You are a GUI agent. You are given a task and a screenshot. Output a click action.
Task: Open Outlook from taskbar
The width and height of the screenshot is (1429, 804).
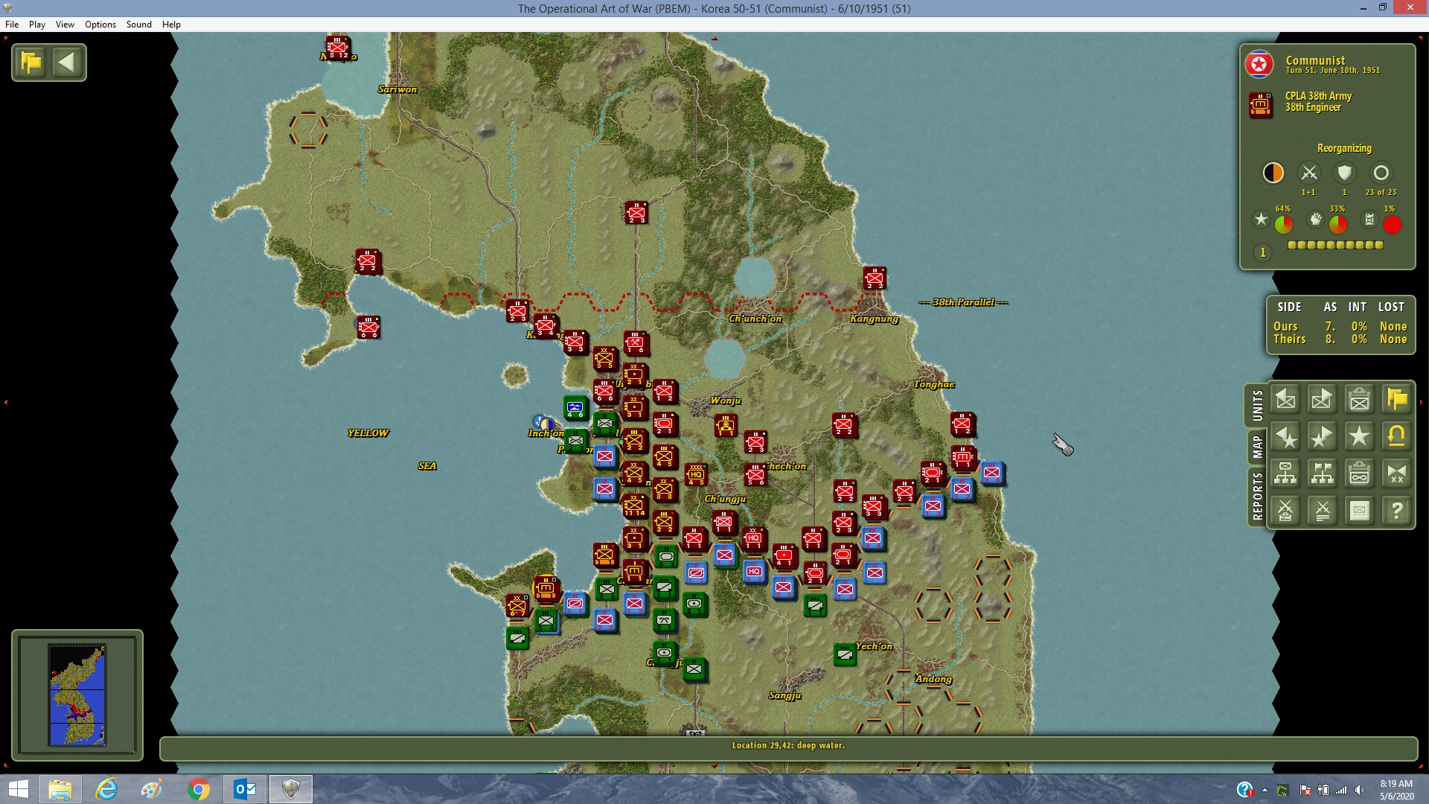tap(245, 789)
